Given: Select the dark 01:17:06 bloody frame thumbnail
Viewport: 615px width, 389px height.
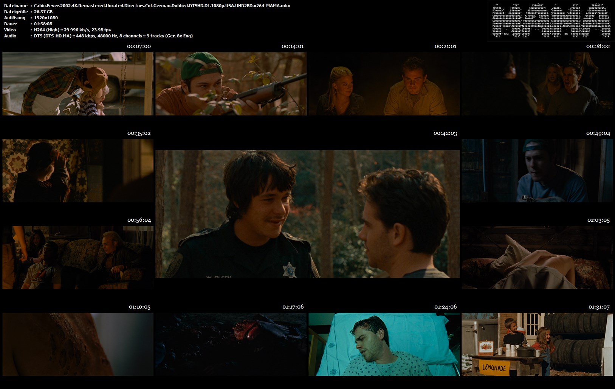Looking at the screenshot, I should click(231, 344).
